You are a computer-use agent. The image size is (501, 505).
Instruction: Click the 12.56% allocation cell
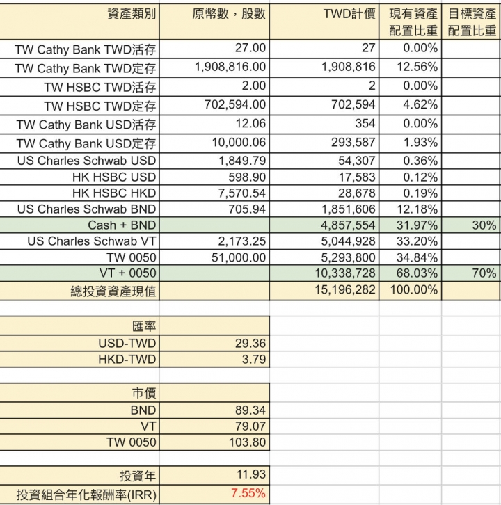pos(410,68)
